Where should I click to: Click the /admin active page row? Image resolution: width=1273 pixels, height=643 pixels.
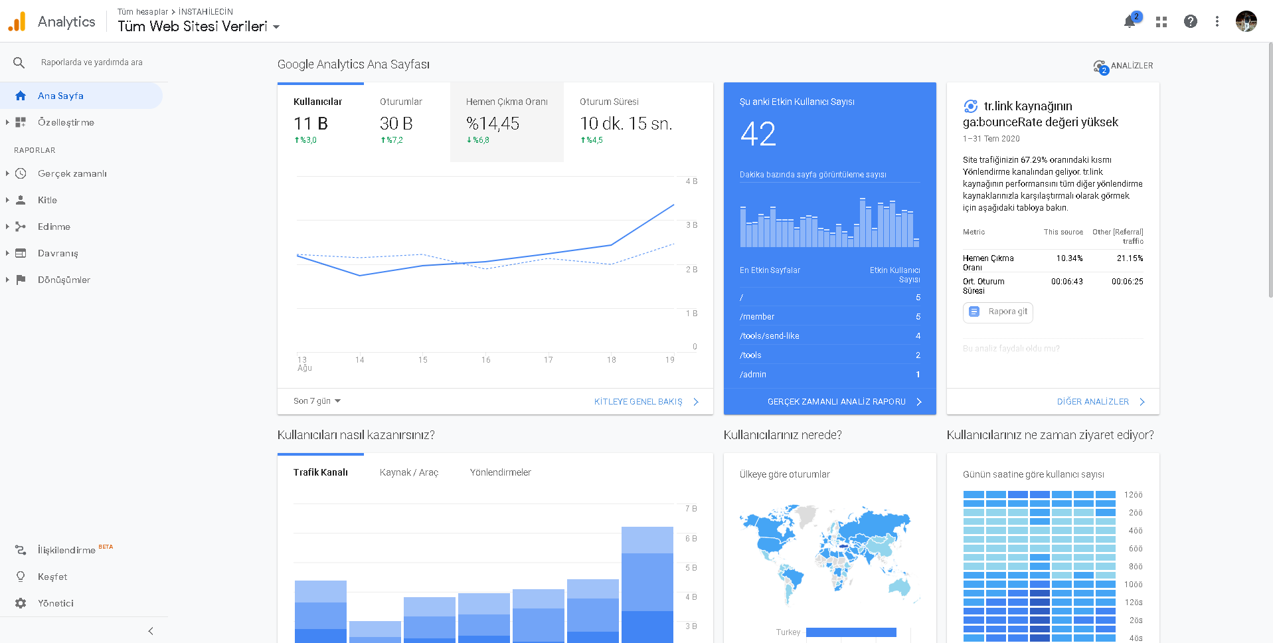point(830,375)
